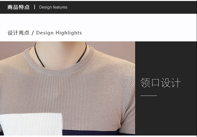Click the 商品特点 heading text
The height and width of the screenshot is (137, 197).
pyautogui.click(x=18, y=7)
